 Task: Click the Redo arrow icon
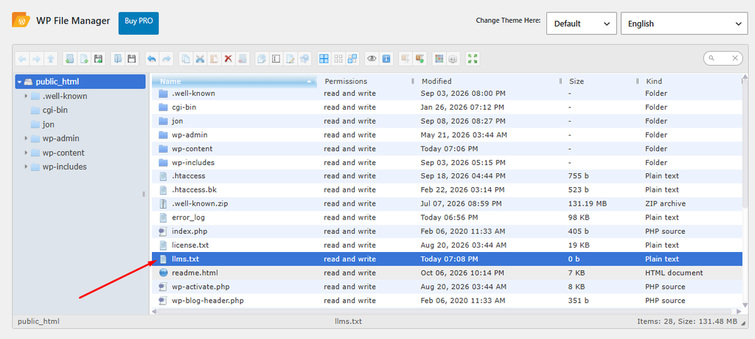(x=166, y=59)
